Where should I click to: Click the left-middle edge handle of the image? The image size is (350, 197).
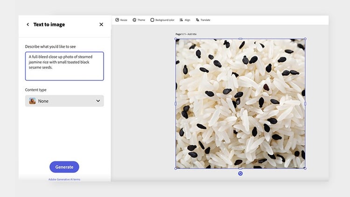[x=175, y=104]
